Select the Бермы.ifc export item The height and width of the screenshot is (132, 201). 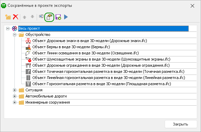coord(71,47)
